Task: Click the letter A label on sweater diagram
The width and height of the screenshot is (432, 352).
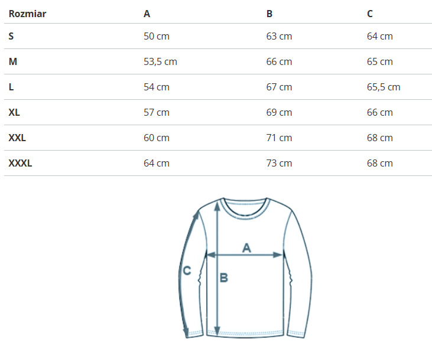Action: pos(247,248)
